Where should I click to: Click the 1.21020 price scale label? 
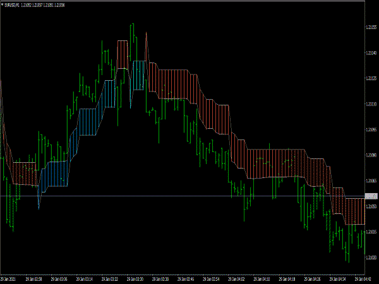(371, 257)
